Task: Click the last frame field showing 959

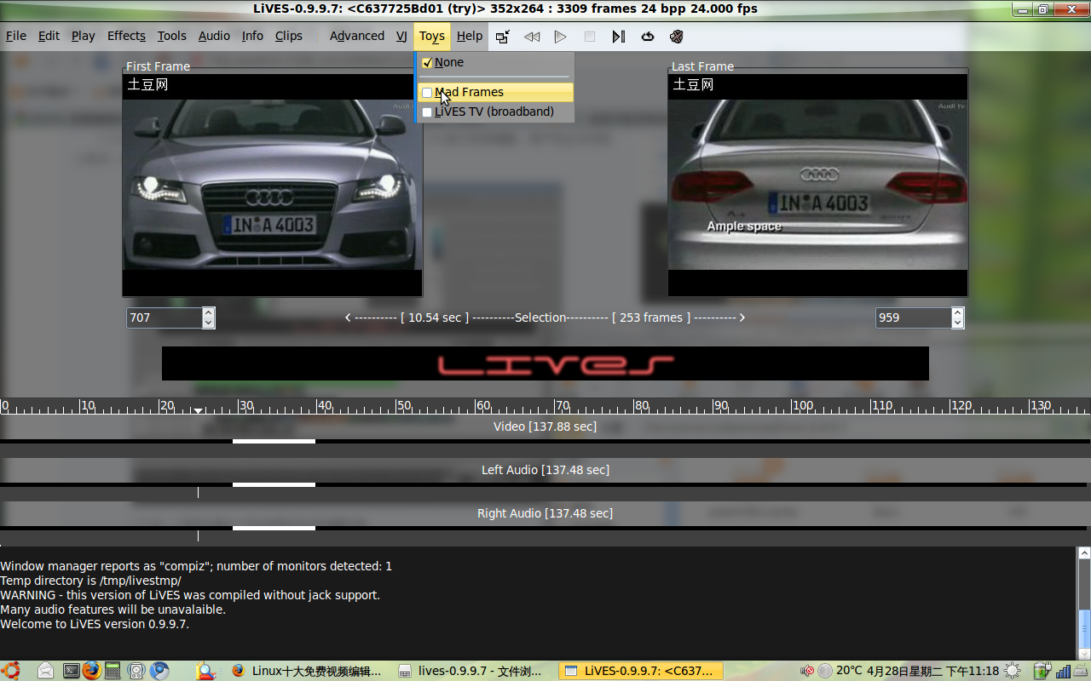Action: (x=914, y=318)
